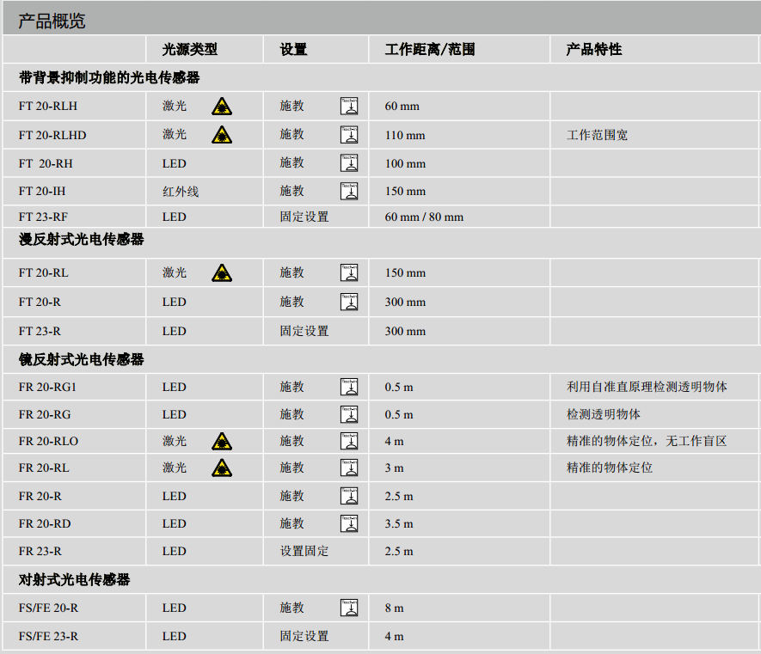The height and width of the screenshot is (654, 761).
Task: Click the 产品特性 column header
Action: pyautogui.click(x=593, y=50)
